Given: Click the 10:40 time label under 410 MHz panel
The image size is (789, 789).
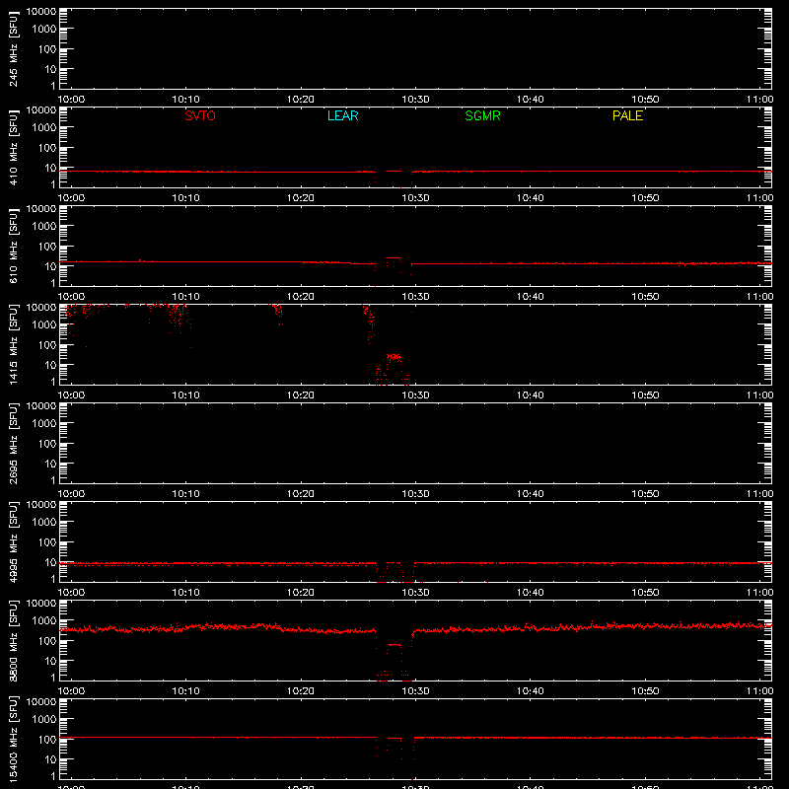Looking at the screenshot, I should (x=531, y=198).
